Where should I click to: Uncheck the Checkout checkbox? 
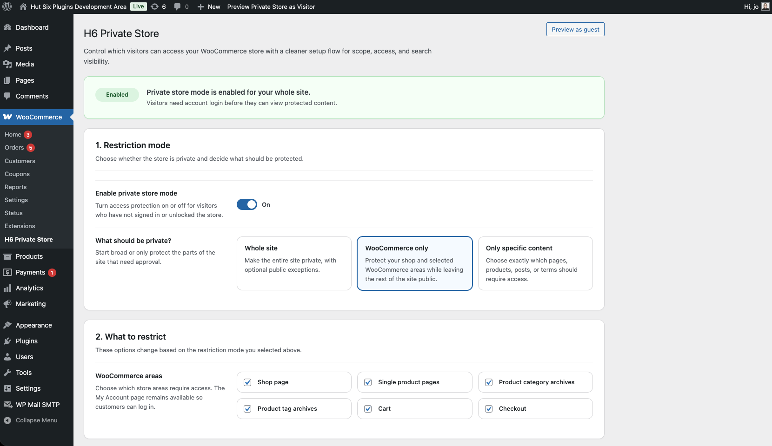489,409
